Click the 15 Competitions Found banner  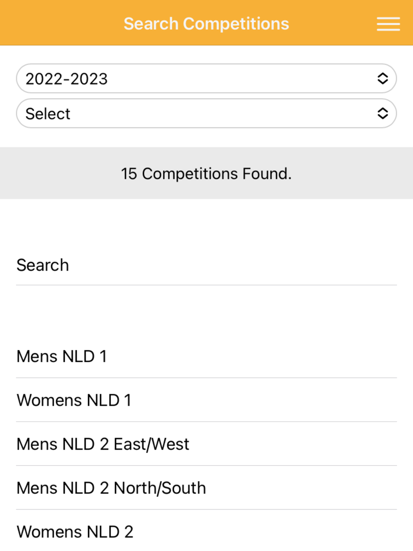(206, 173)
